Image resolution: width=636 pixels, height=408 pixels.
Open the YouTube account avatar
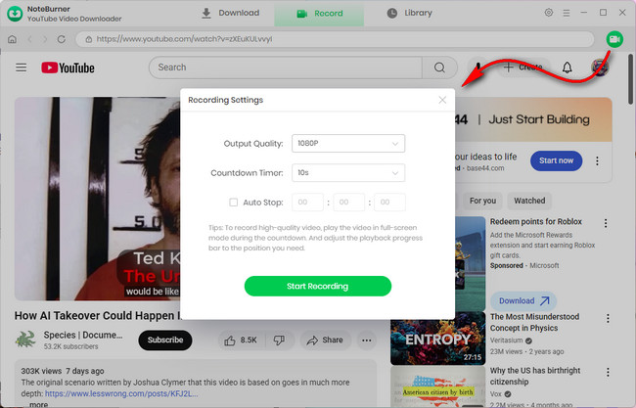[600, 68]
